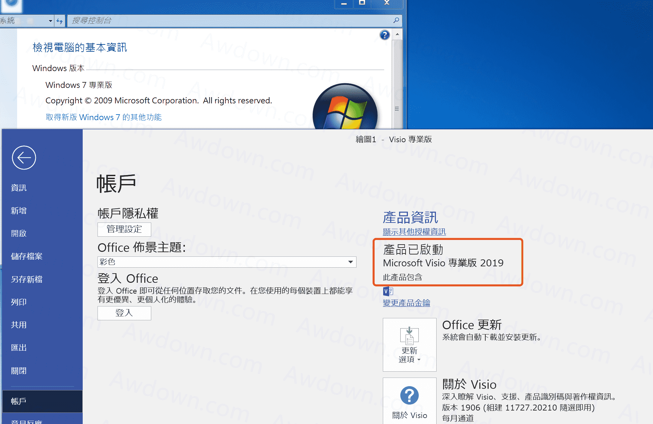Image resolution: width=653 pixels, height=424 pixels.
Task: Open the 資訊 backstage tab
Action: click(x=19, y=188)
